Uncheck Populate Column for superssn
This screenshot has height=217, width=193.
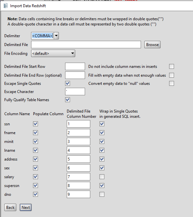pyautogui.click(x=36, y=186)
